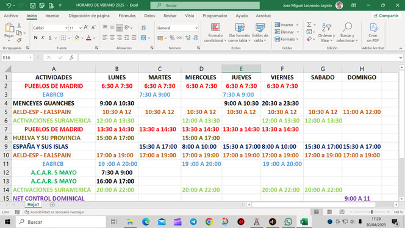Viewport: 405px width, 228px height.
Task: Switch to Page Layout view icon
Action: 329,212
